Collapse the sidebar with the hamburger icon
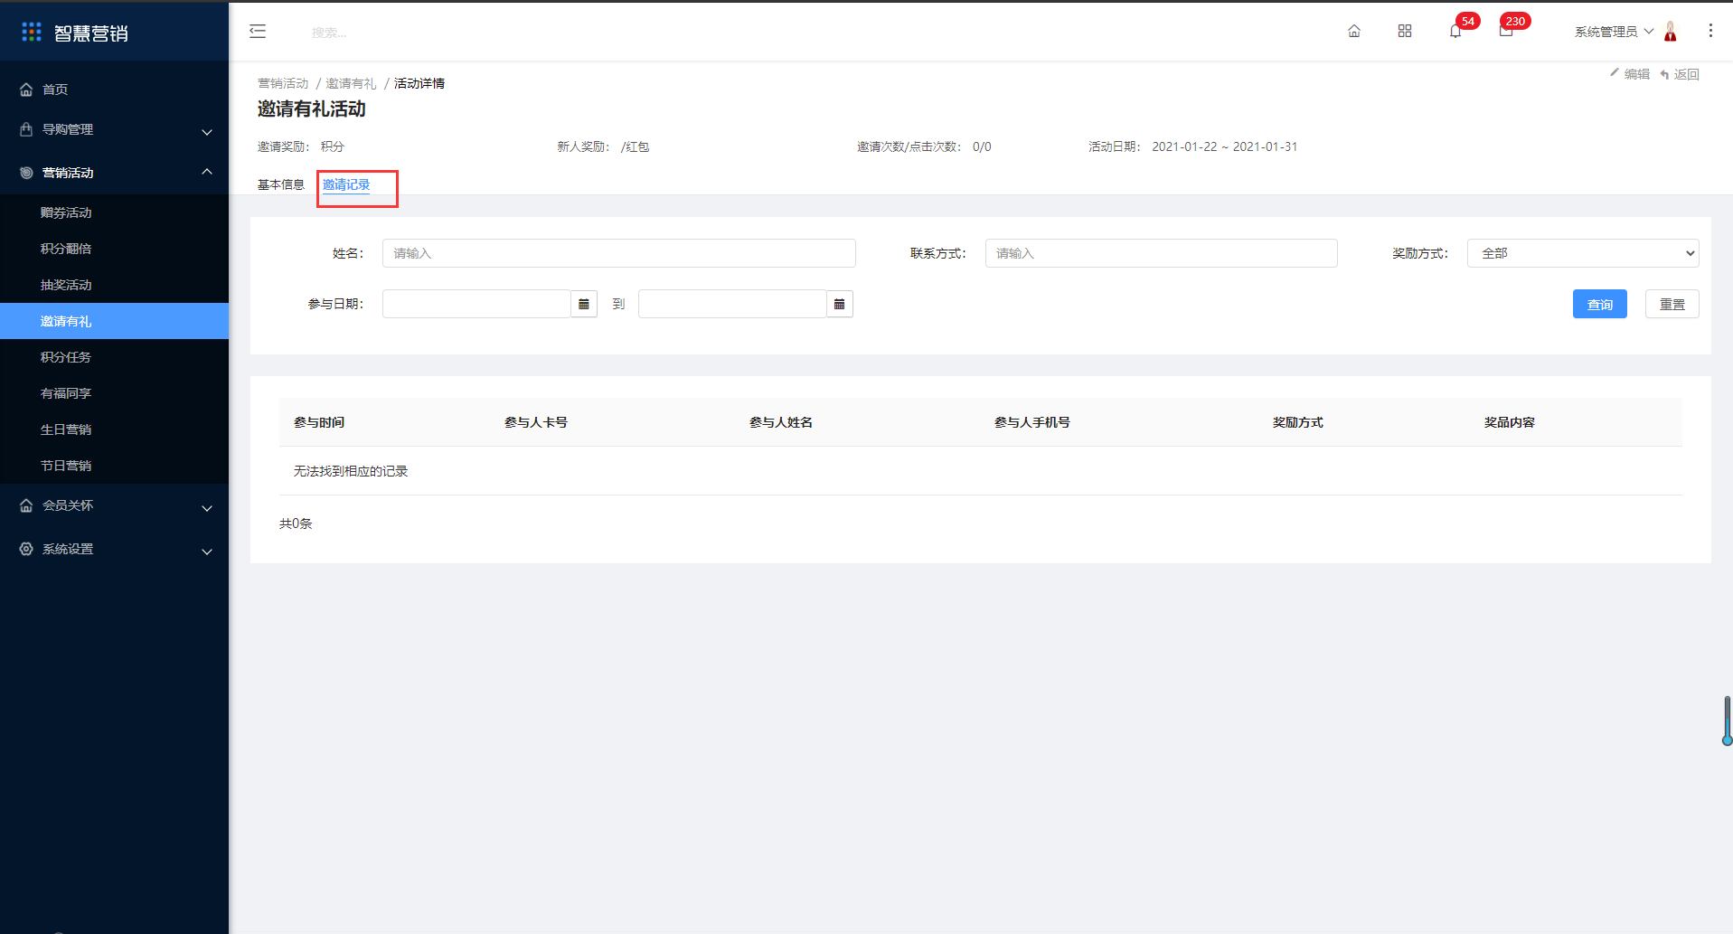1733x934 pixels. tap(258, 32)
